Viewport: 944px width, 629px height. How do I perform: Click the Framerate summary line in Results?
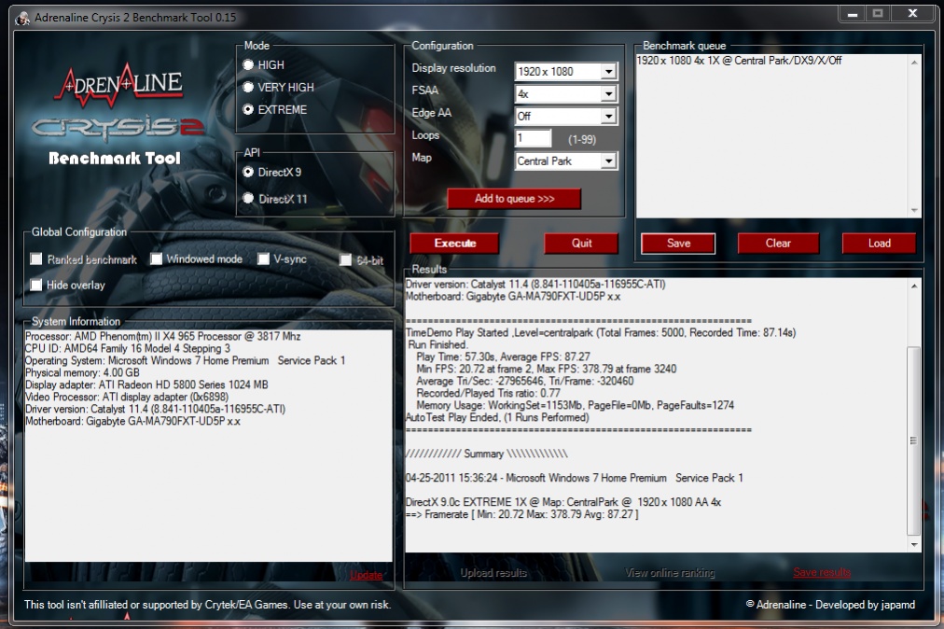tap(522, 514)
